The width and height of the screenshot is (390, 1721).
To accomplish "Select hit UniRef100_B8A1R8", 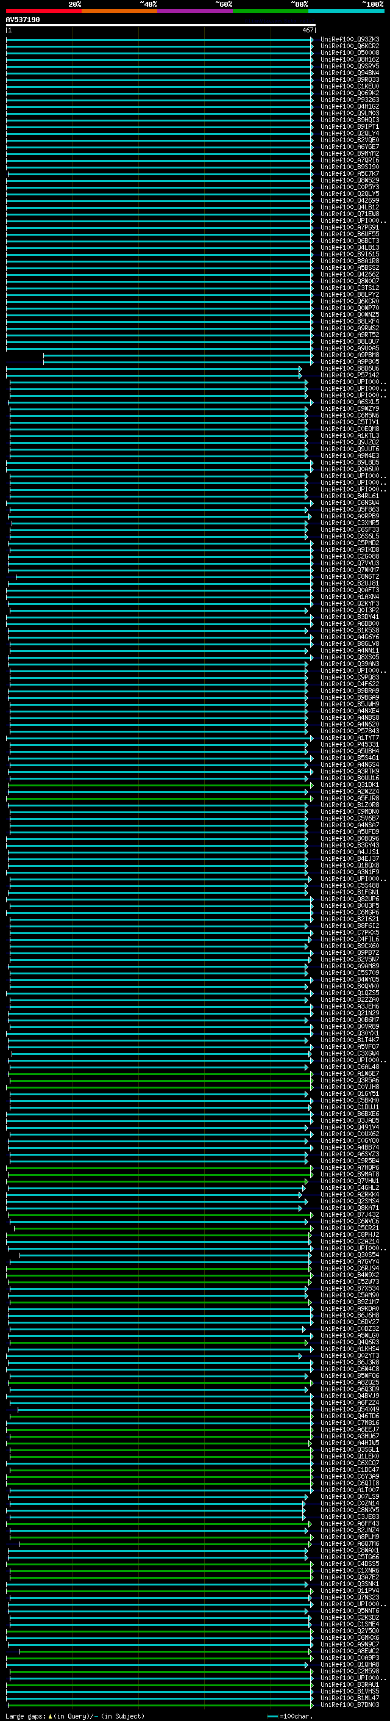I will [350, 261].
